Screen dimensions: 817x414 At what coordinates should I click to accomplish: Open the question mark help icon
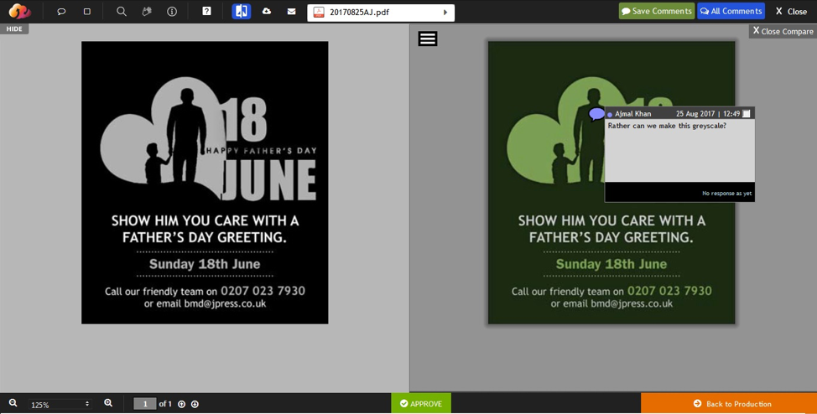click(x=207, y=11)
